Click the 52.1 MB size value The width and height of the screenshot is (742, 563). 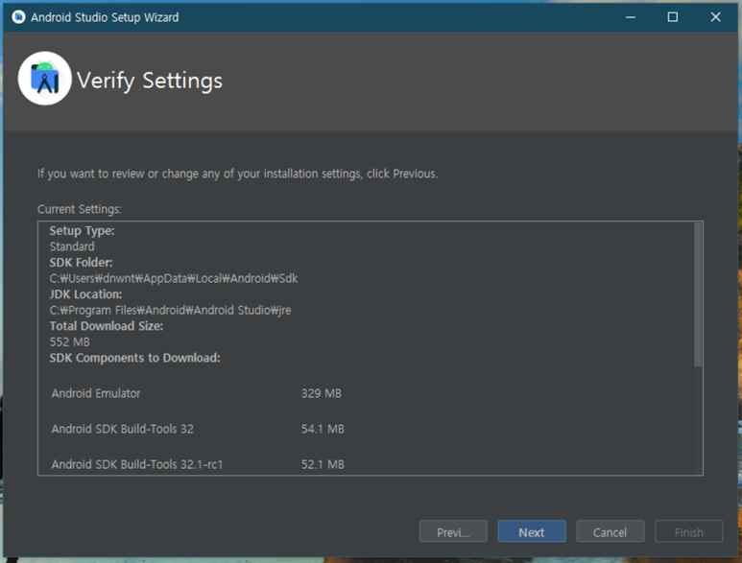[x=323, y=464]
